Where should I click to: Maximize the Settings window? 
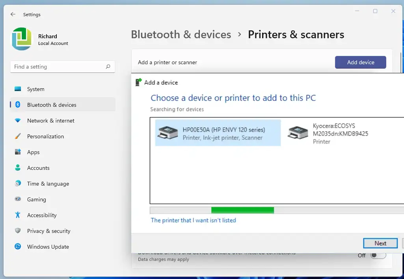[x=375, y=11]
